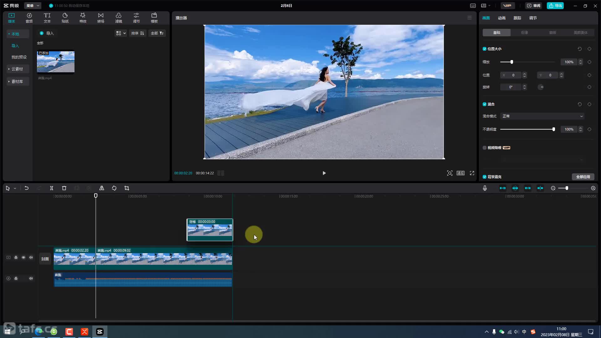
Task: Open the 音频 (audio) panel
Action: (x=29, y=18)
